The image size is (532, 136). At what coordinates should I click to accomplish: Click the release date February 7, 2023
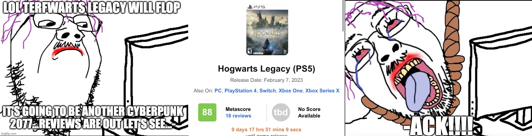pos(283,80)
